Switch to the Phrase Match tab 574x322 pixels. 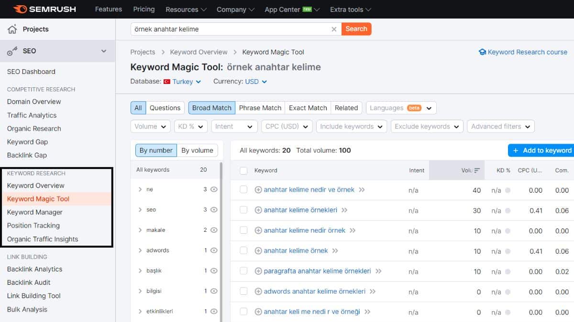coord(260,108)
